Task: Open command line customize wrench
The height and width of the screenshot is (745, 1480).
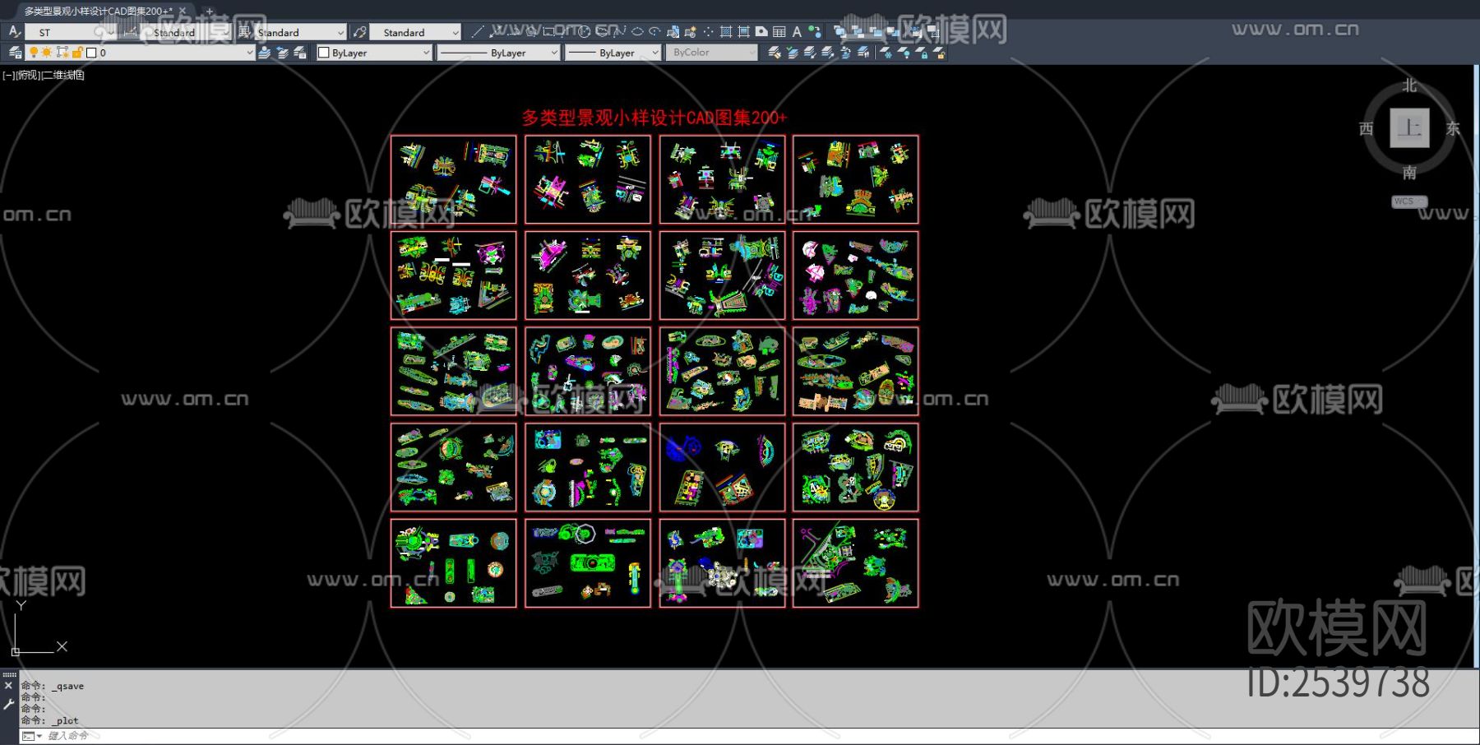Action: coord(8,705)
